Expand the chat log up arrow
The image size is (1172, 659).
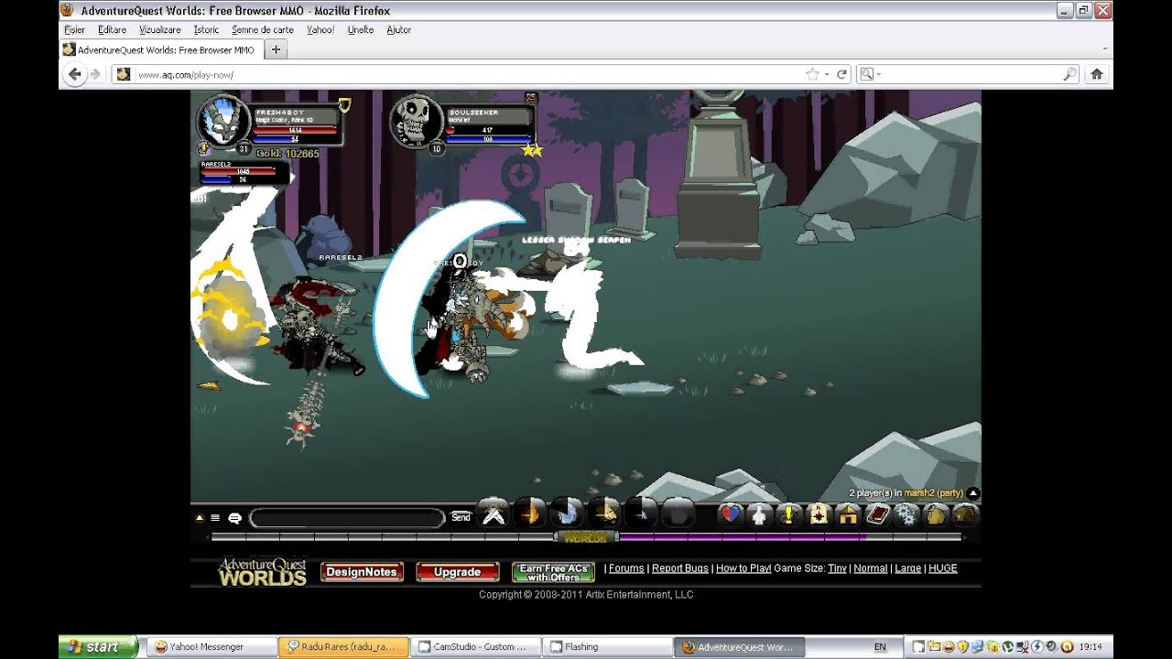200,518
